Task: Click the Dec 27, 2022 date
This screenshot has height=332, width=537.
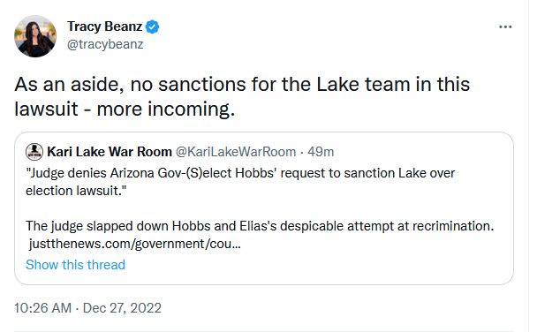Action: (122, 308)
